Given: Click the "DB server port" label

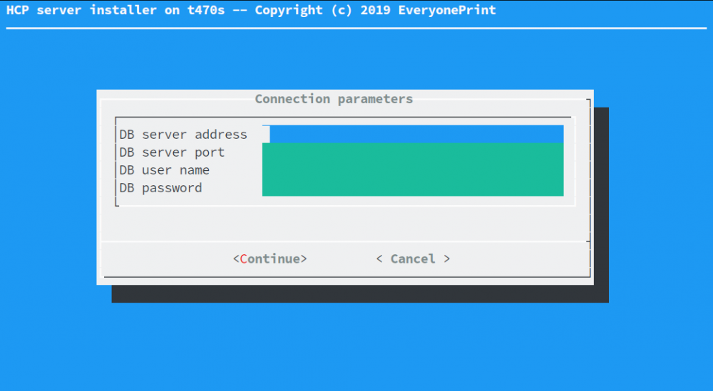Looking at the screenshot, I should click(172, 152).
